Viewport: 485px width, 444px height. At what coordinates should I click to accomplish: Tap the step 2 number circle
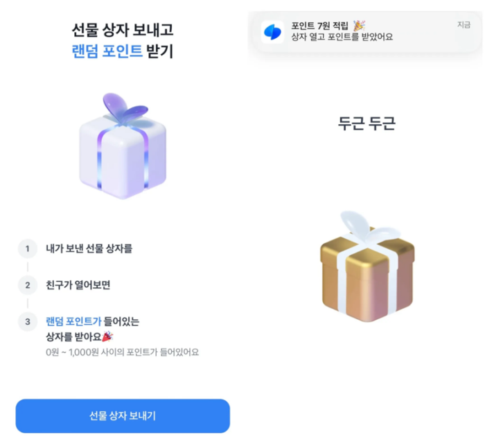tap(28, 285)
